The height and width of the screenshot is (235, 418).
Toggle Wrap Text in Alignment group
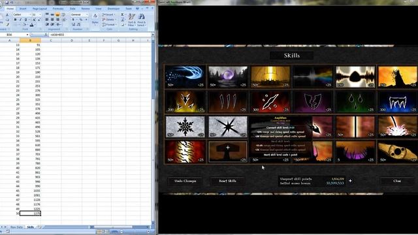(63, 14)
